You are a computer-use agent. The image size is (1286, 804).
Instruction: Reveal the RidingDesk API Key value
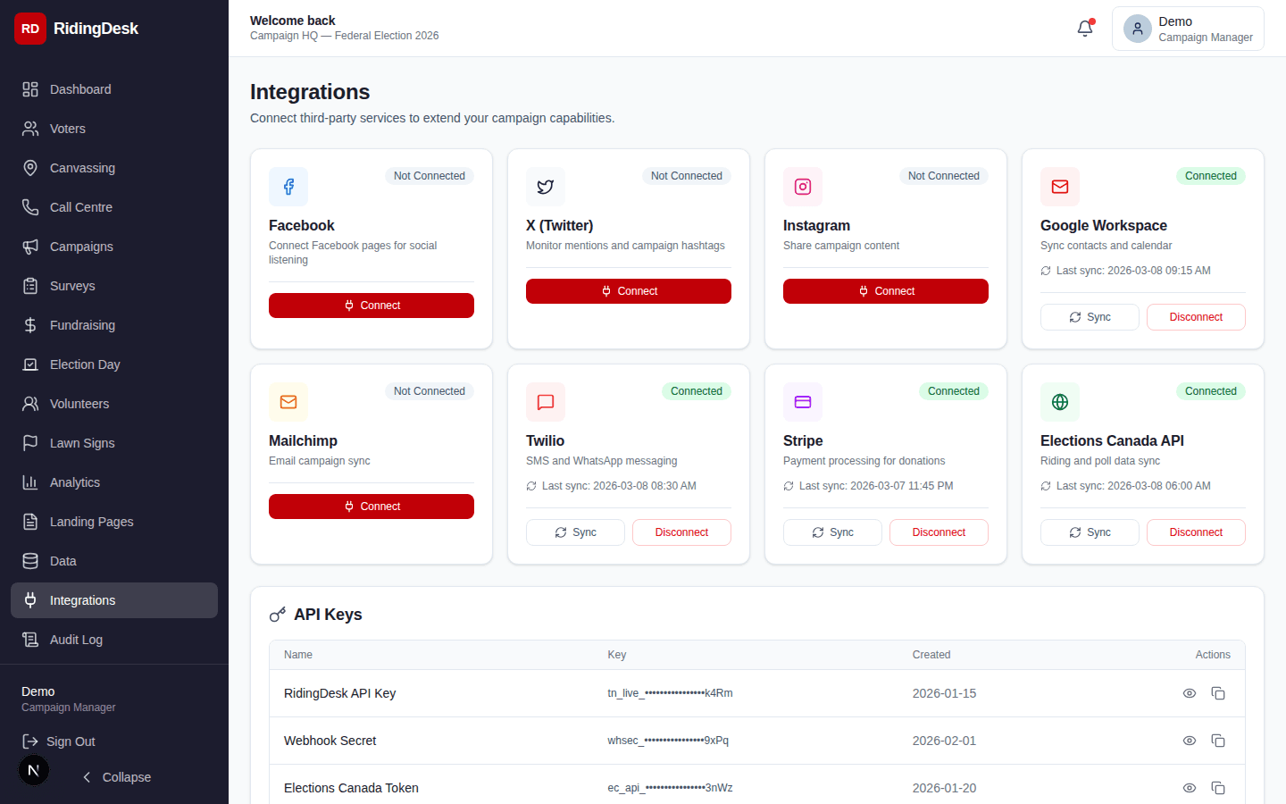pos(1189,693)
